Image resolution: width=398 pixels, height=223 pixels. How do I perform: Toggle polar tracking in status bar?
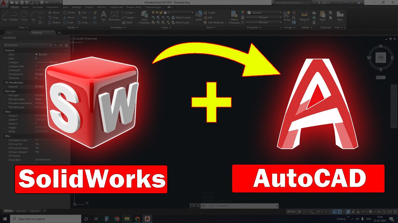pos(318,212)
